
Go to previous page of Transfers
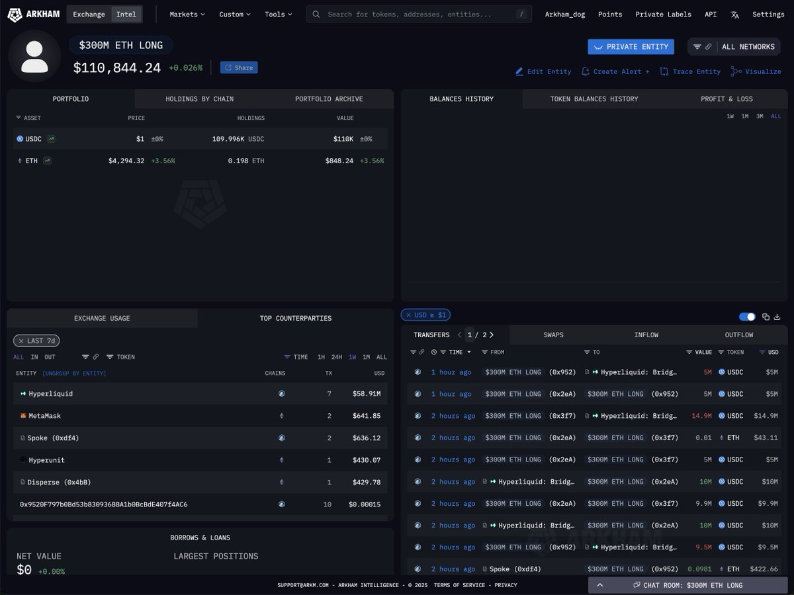(x=460, y=335)
